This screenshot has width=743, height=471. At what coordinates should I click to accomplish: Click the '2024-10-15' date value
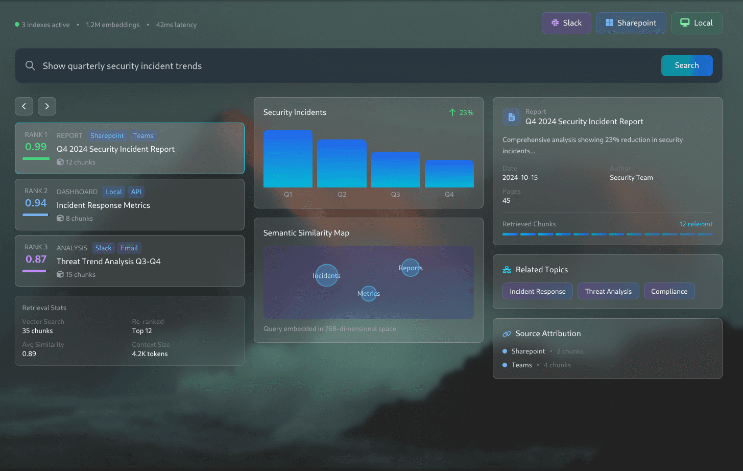520,177
